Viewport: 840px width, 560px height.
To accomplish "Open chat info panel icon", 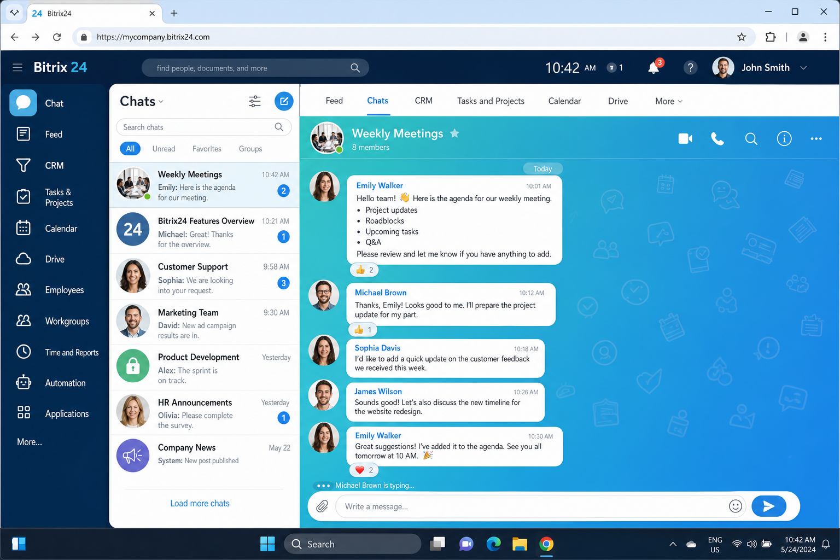I will [784, 139].
